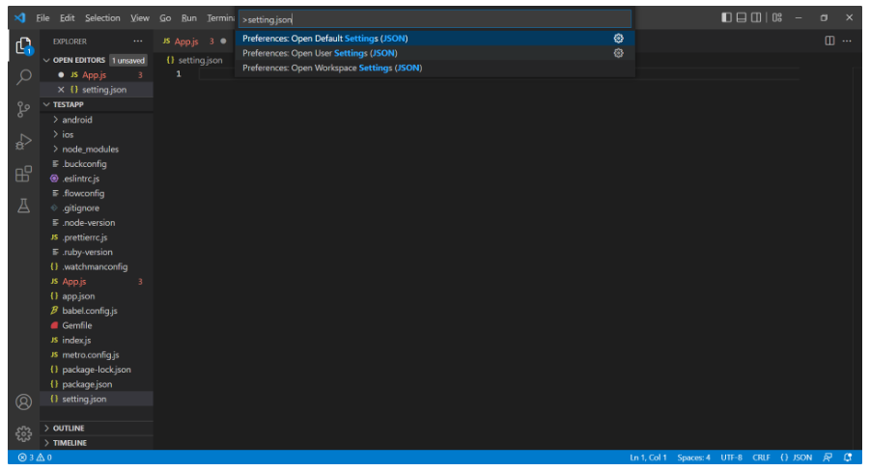The image size is (869, 471).
Task: Open the Explorer view in activity bar
Action: tap(23, 45)
